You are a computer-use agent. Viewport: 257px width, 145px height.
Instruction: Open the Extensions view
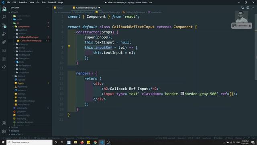click(4, 42)
